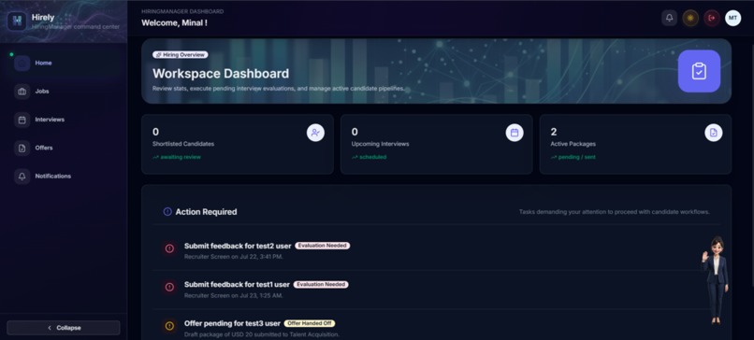The height and width of the screenshot is (340, 754).
Task: Click the Interviews calendar icon
Action: coord(22,120)
